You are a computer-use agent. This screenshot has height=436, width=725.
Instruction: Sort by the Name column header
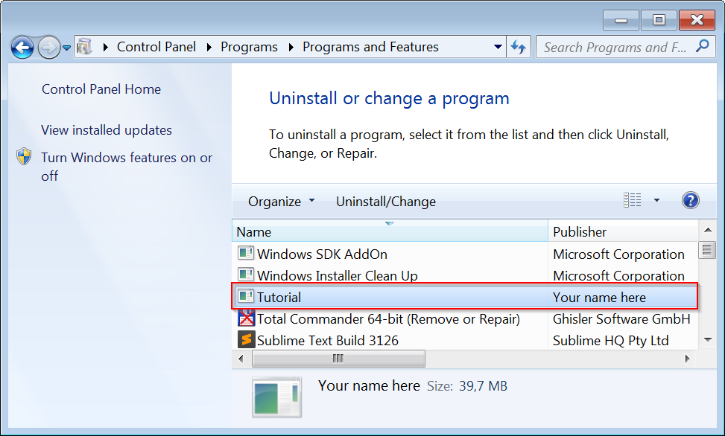pyautogui.click(x=390, y=231)
